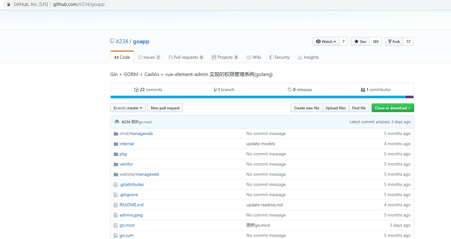Click the commits history clock icon
The image size is (451, 239).
pos(136,90)
